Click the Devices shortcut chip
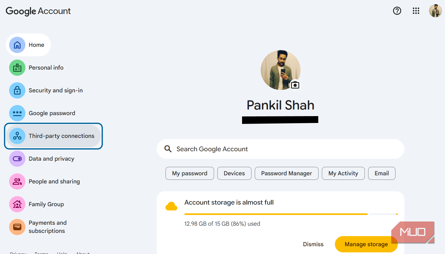The width and height of the screenshot is (445, 254). click(234, 173)
